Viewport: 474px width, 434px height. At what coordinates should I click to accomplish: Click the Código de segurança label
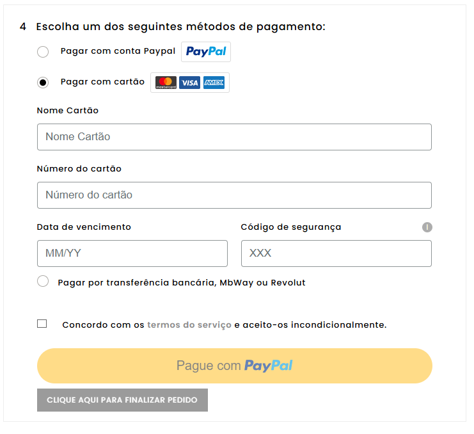pyautogui.click(x=290, y=227)
